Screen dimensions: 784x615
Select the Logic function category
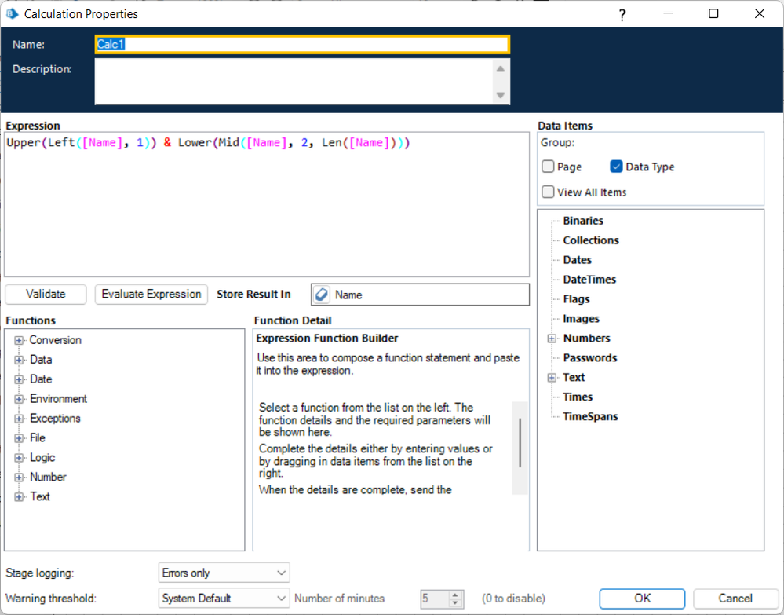point(42,457)
